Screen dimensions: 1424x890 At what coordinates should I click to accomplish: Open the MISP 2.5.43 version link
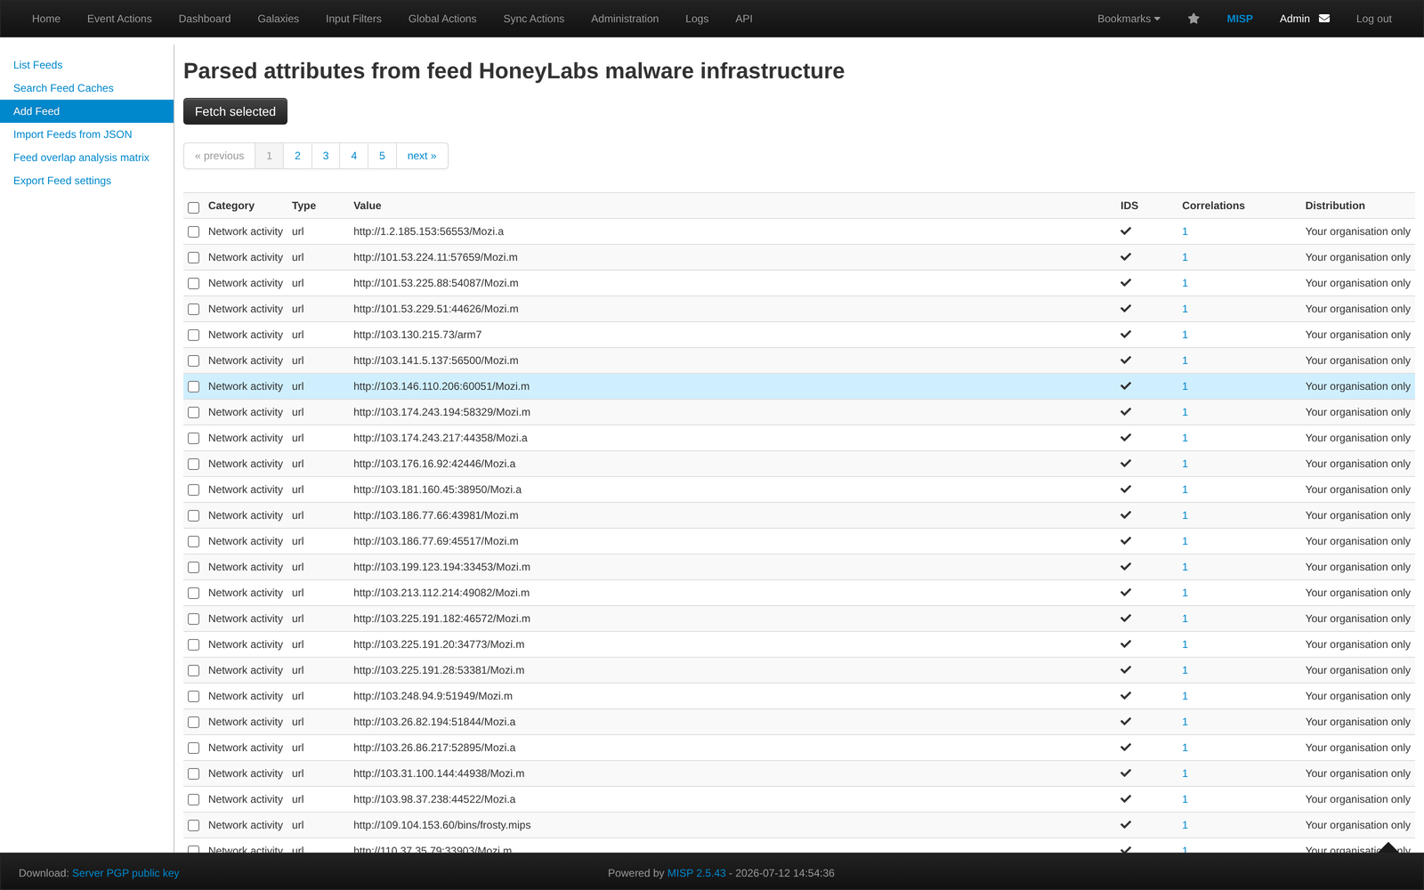pos(697,873)
